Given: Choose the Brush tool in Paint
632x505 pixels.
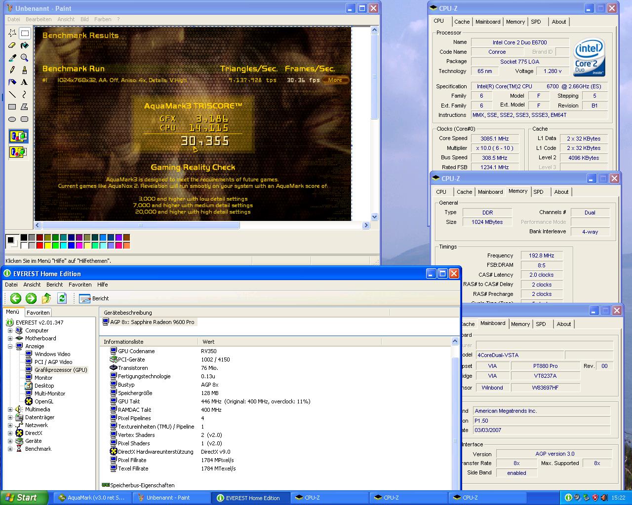Looking at the screenshot, I should pos(25,70).
